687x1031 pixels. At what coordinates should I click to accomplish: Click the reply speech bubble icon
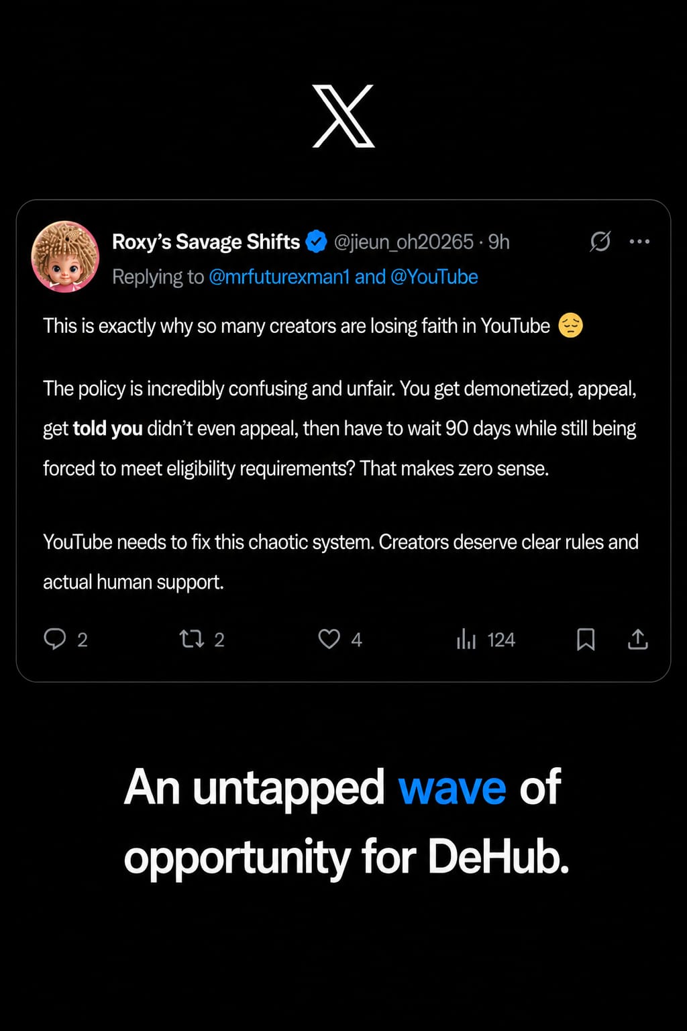(55, 638)
